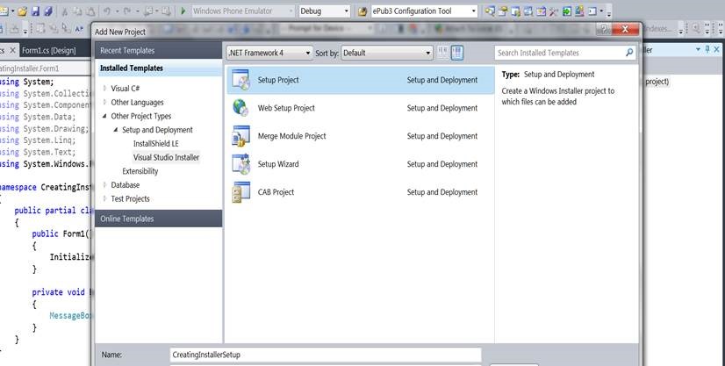Open the Online Templates section
This screenshot has width=725, height=366.
coord(126,219)
